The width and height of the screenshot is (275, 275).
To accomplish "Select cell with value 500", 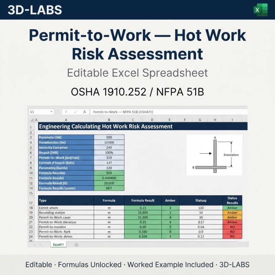I will point(109,137).
